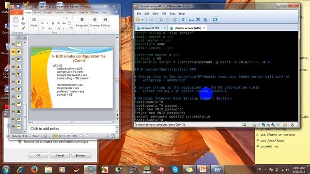Toggle Bold formatting in PowerPoint
The image size is (310, 174).
(42, 23)
